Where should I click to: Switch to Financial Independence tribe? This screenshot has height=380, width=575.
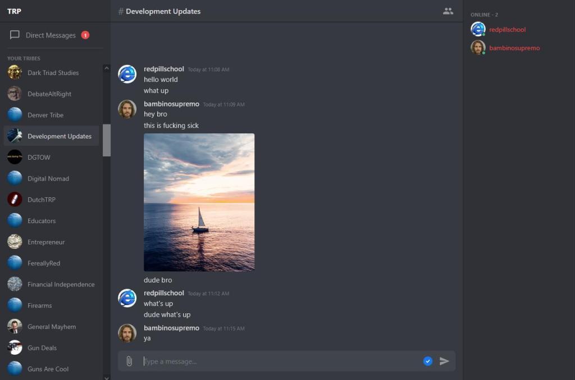(x=61, y=285)
